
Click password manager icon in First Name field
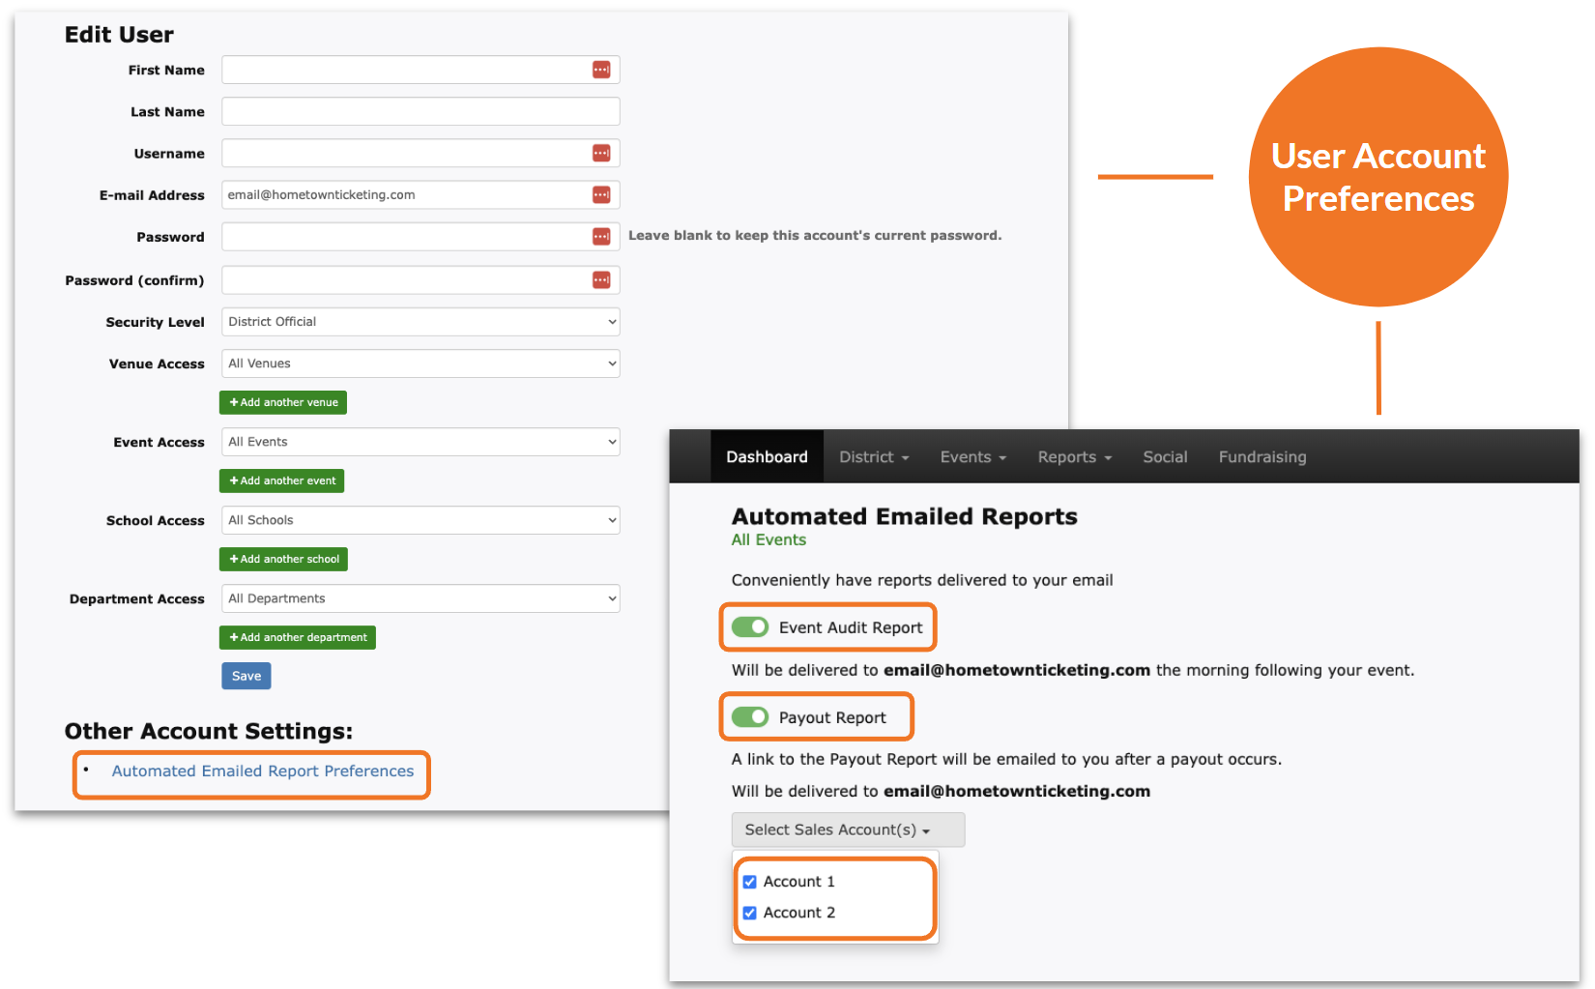click(601, 70)
